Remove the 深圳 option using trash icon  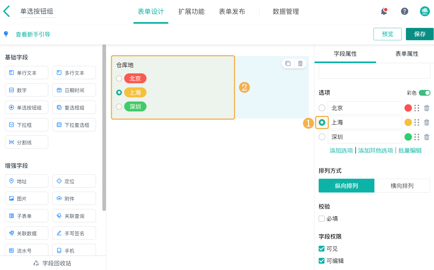pyautogui.click(x=427, y=137)
